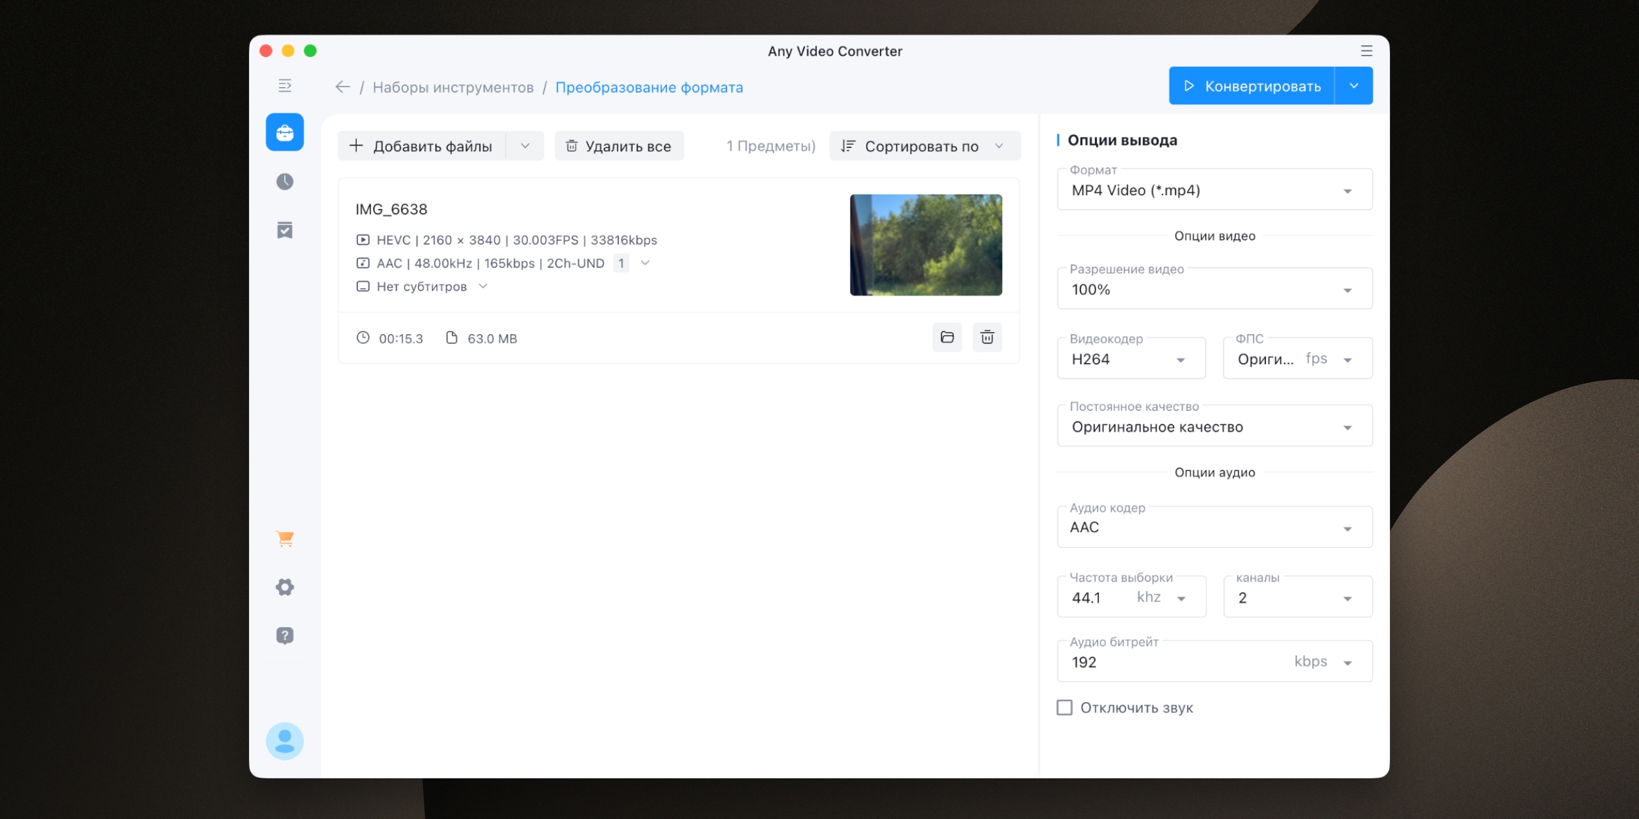The image size is (1639, 819).
Task: Open settings gear in sidebar
Action: click(285, 587)
